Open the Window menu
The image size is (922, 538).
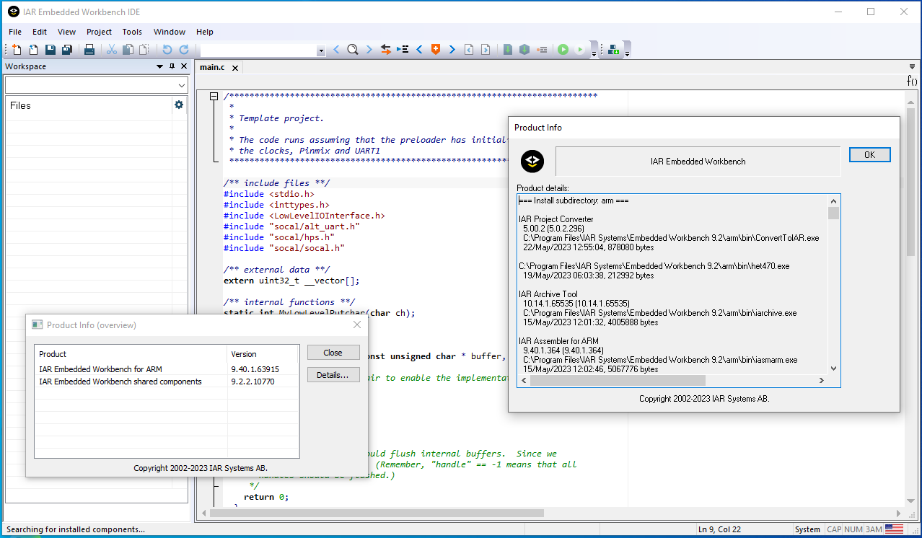pos(170,32)
